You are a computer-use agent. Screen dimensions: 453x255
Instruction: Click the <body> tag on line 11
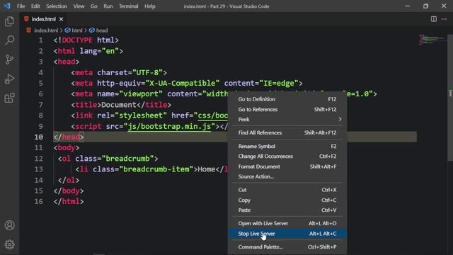tap(67, 148)
